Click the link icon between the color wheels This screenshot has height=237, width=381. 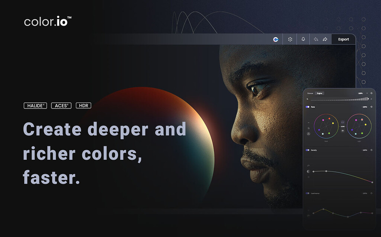point(343,122)
